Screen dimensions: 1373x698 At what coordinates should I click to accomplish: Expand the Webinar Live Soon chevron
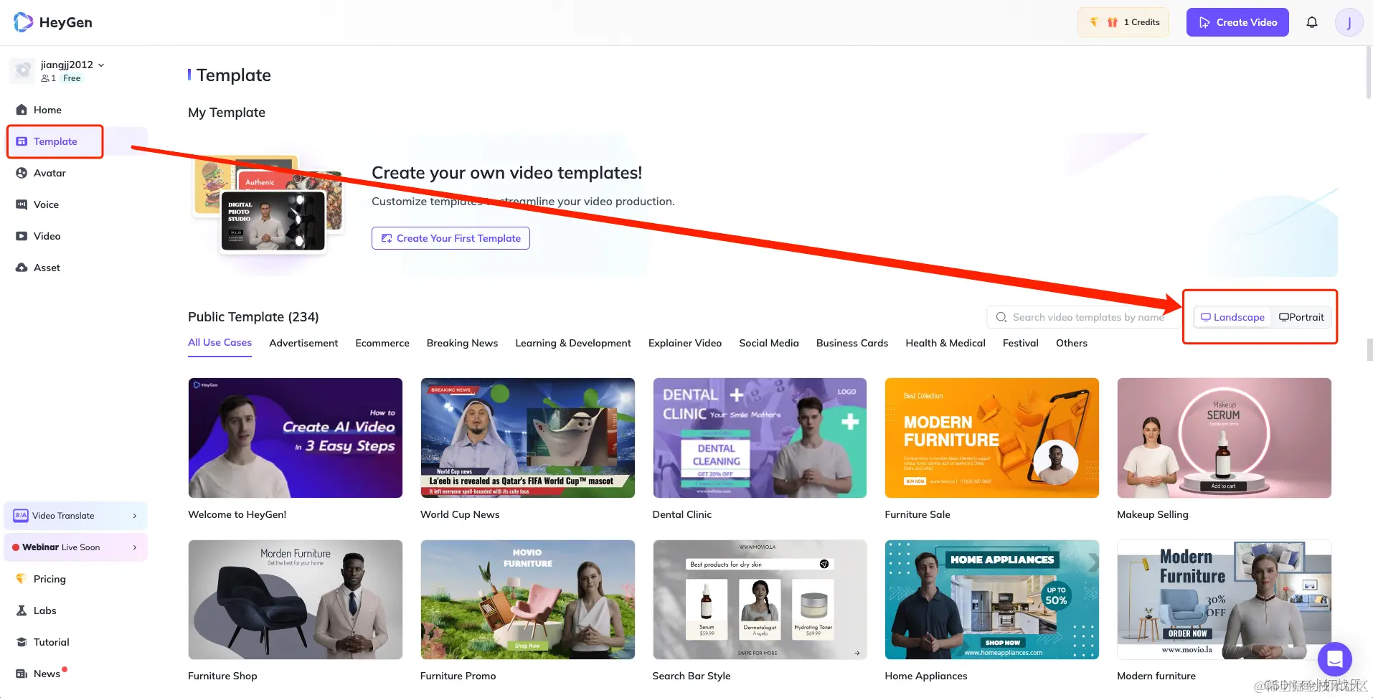click(135, 547)
